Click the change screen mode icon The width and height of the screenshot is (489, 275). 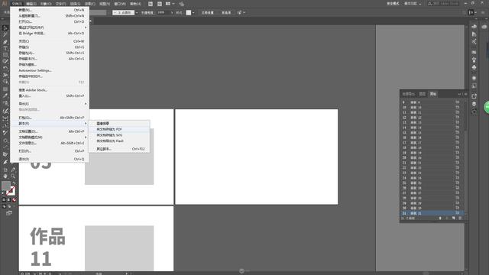pyautogui.click(x=9, y=213)
